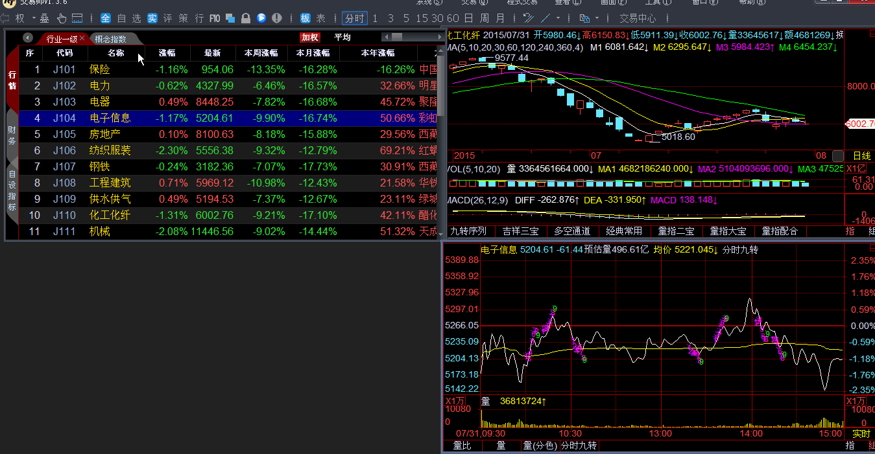Expand the 权 dropdown arrow
Image resolution: width=875 pixels, height=454 pixels.
(33, 18)
